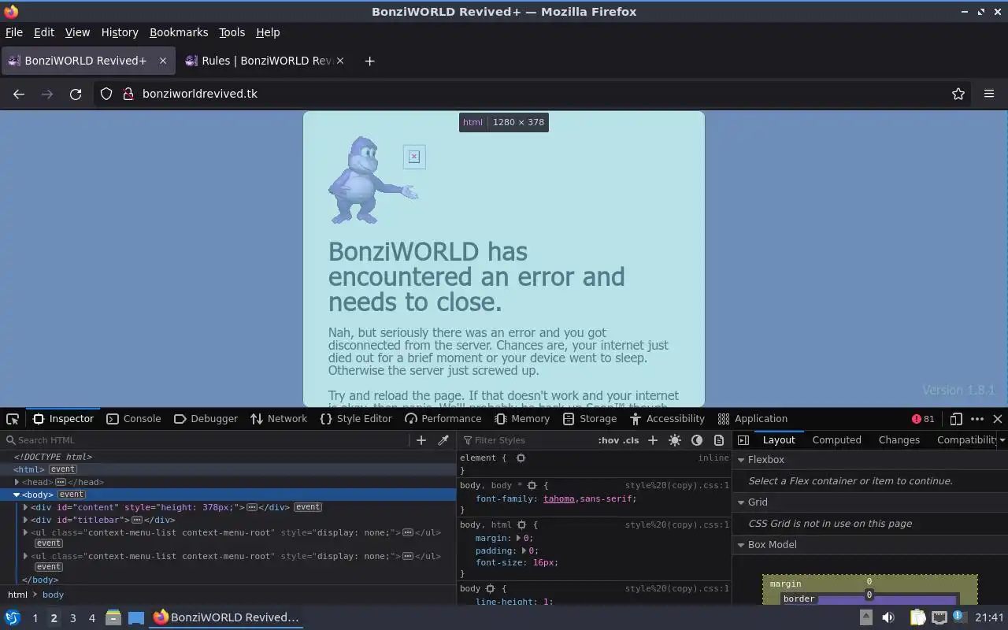Switch to the Network panel
Viewport: 1008px width, 630px height.
click(x=279, y=419)
